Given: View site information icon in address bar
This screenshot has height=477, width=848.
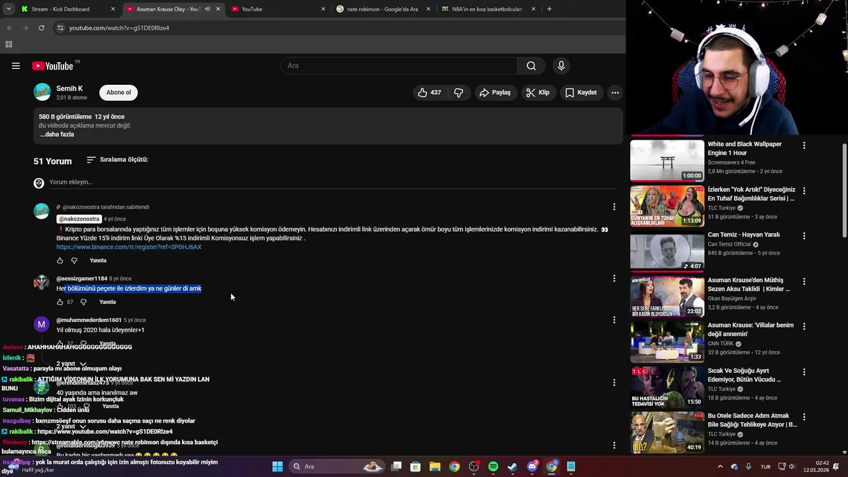Looking at the screenshot, I should [60, 28].
